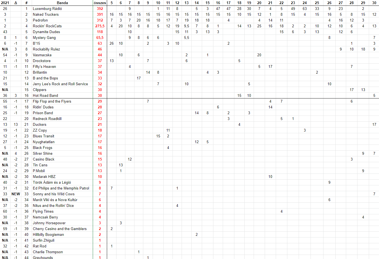
Task: Click the 'NEW' cell for Sonny and his Wild Cows
Action: click(x=16, y=194)
